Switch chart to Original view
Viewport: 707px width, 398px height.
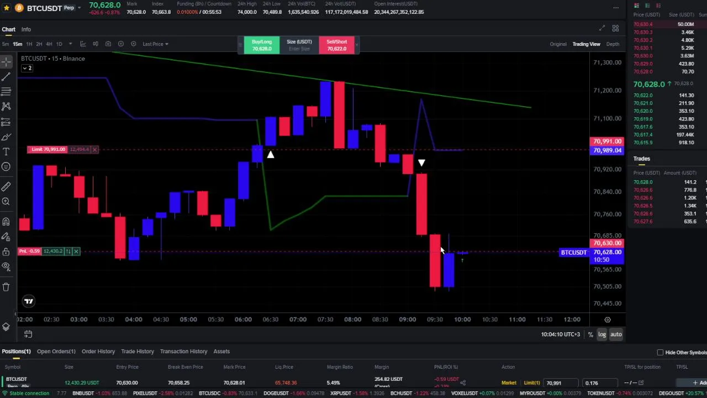click(558, 44)
